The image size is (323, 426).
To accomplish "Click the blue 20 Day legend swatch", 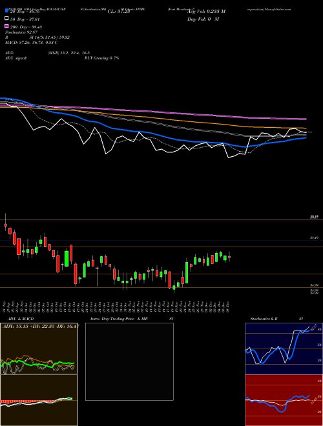I will [x=6, y=10].
